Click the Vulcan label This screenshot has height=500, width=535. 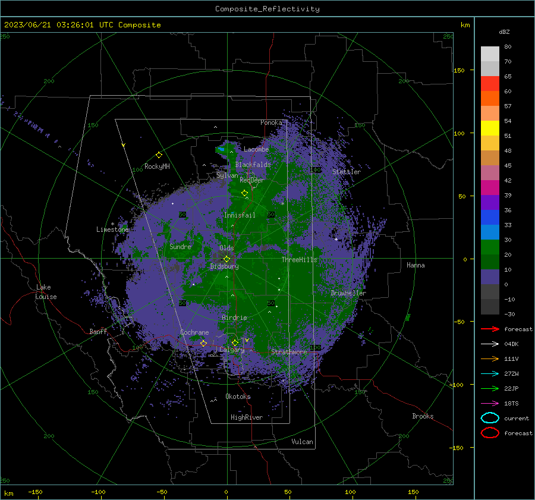[303, 442]
